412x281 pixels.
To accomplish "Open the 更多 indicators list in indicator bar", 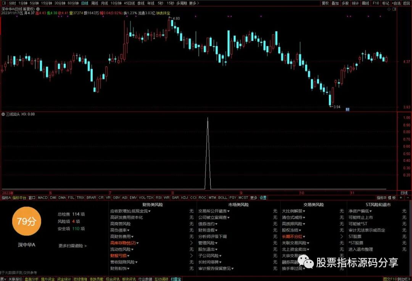I will tap(254, 198).
